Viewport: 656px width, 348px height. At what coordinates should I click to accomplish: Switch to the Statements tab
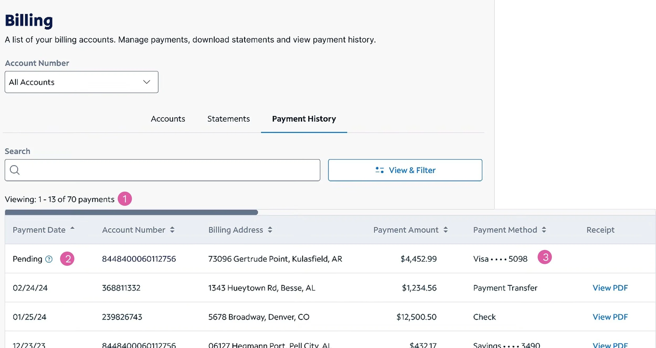point(228,119)
